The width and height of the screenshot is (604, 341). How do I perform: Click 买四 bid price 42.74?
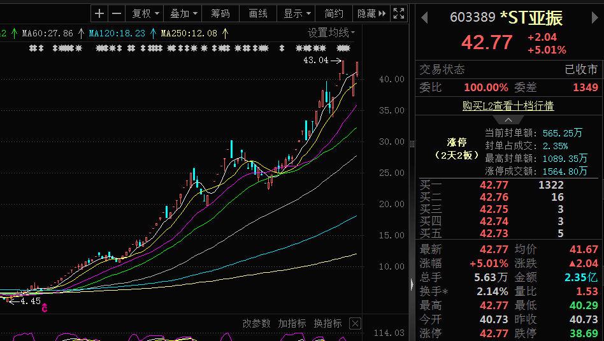[x=494, y=222]
